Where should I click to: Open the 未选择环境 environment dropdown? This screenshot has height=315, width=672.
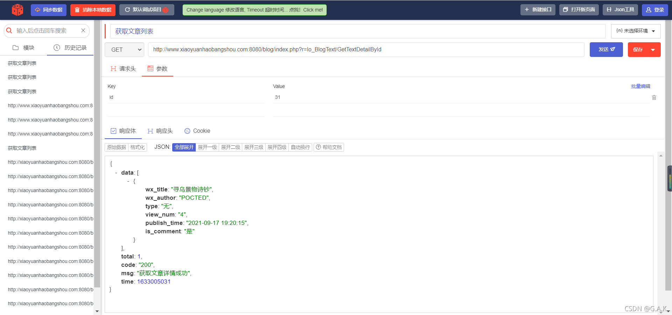(636, 31)
